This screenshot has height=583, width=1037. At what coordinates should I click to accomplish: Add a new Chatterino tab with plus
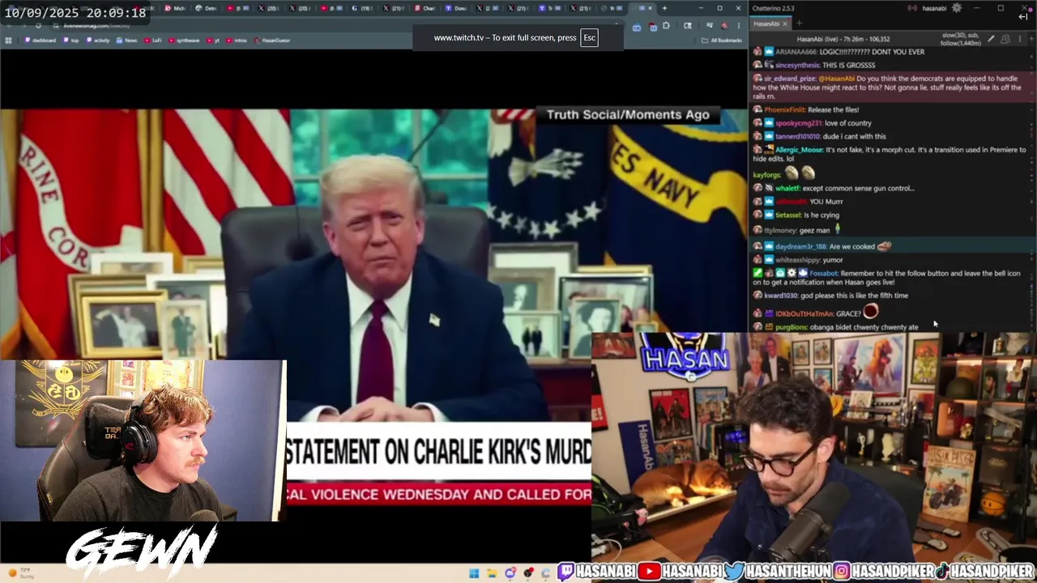coord(798,23)
